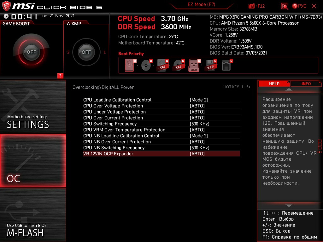Select the network boot device icon
The width and height of the screenshot is (323, 242).
227,65
